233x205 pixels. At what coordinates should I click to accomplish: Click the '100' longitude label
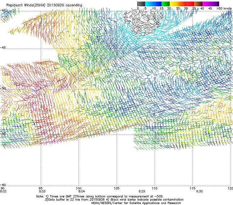click(x=79, y=189)
